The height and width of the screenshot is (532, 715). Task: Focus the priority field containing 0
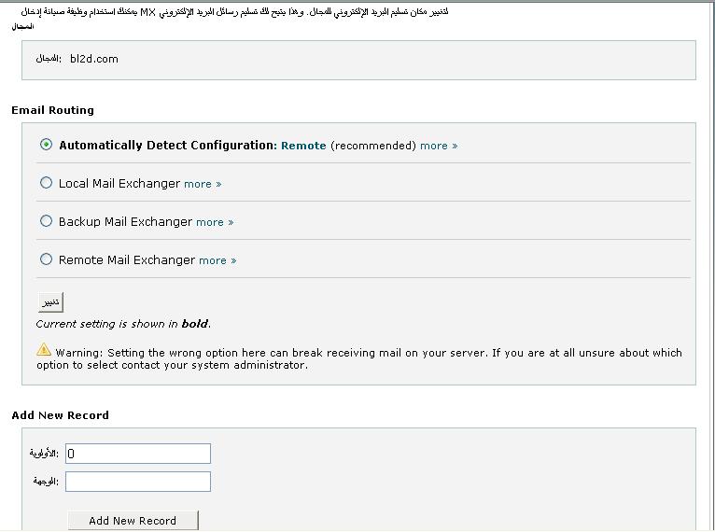(138, 454)
